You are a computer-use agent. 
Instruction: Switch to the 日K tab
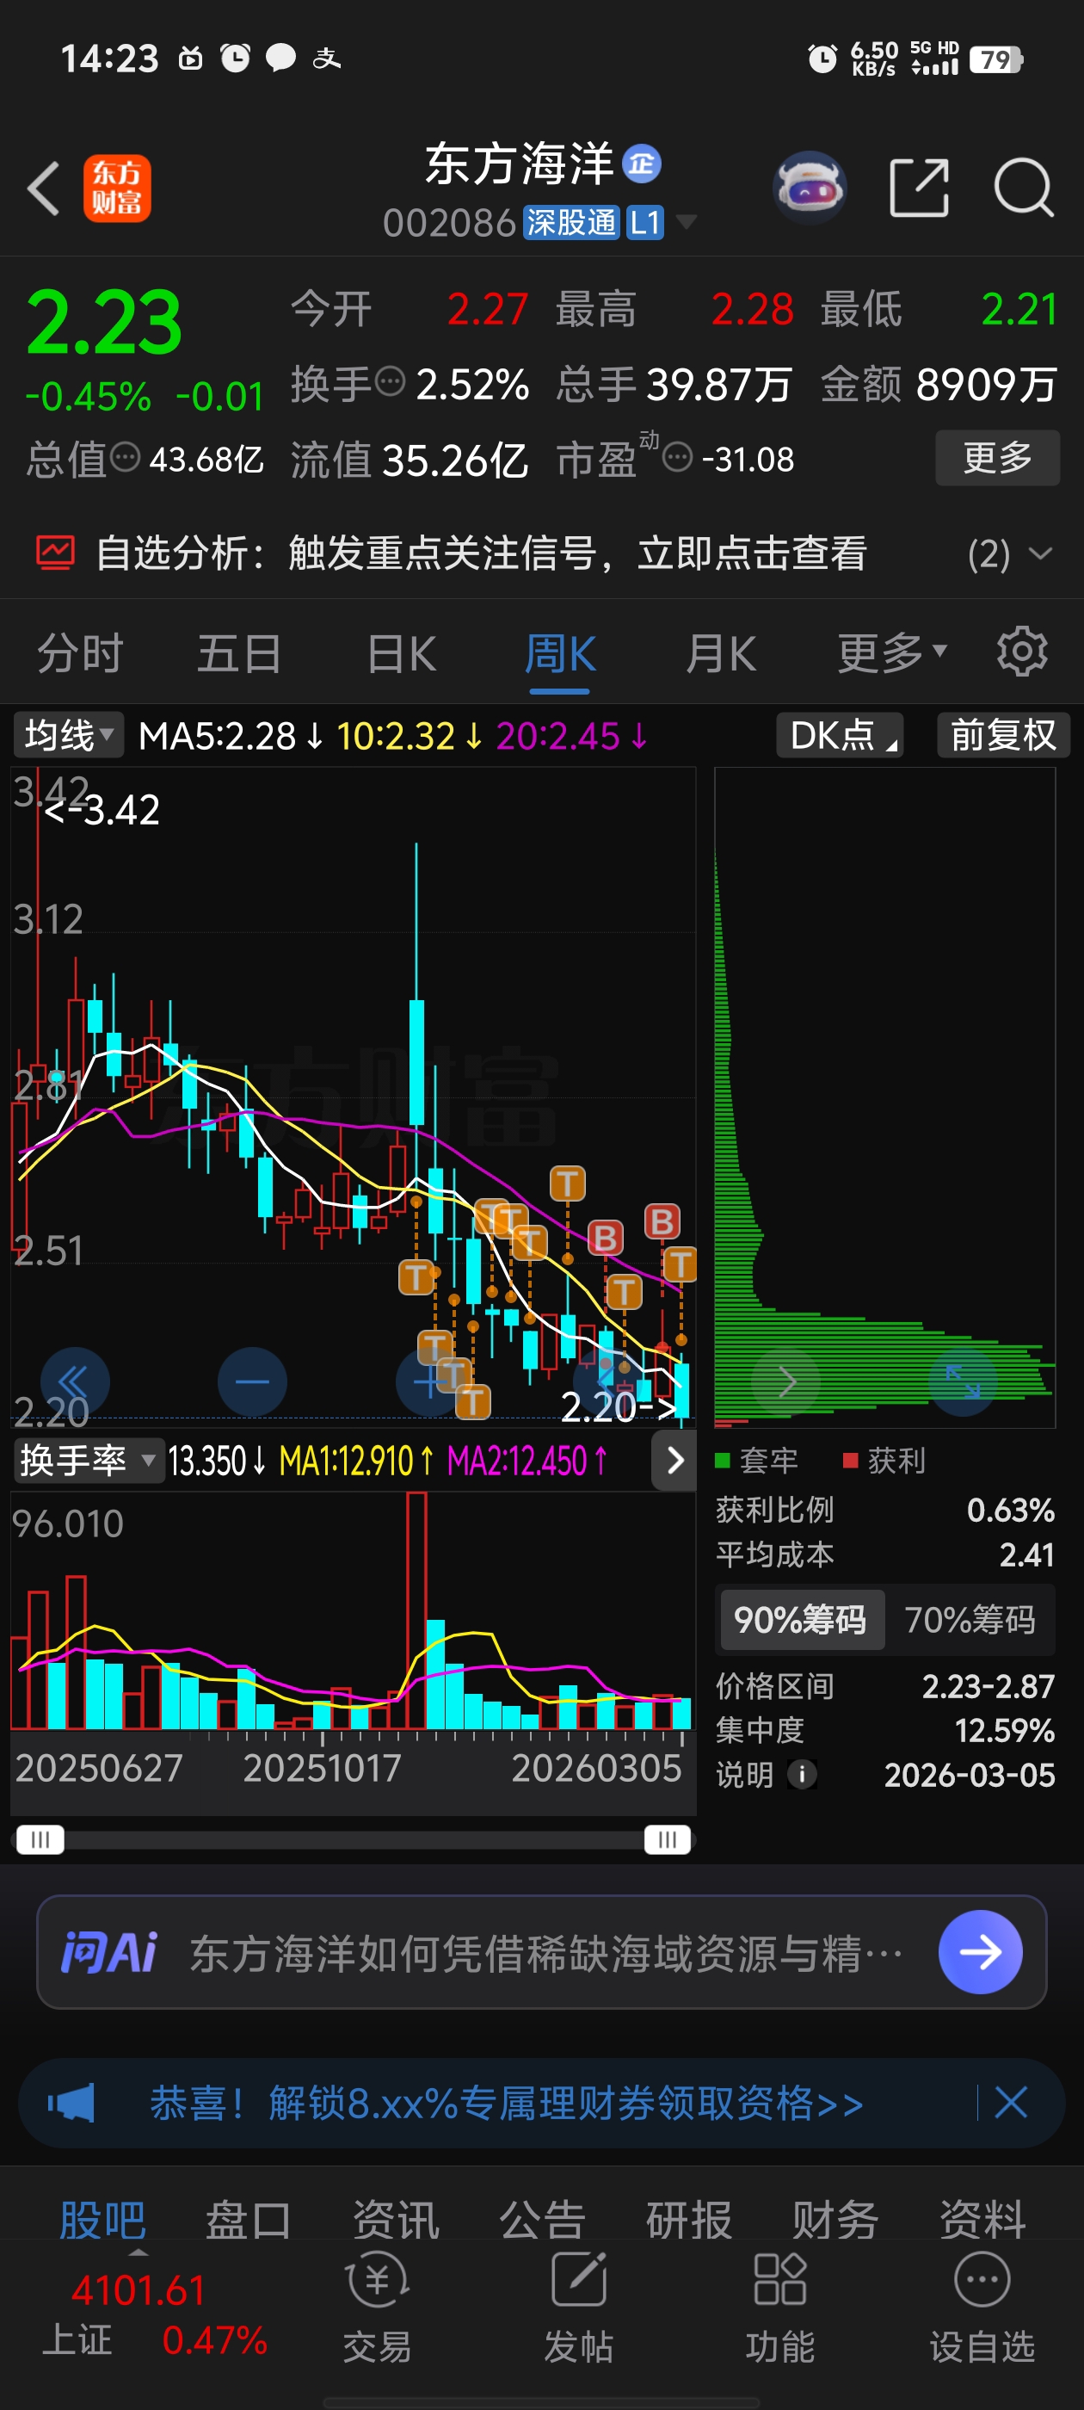pyautogui.click(x=401, y=652)
